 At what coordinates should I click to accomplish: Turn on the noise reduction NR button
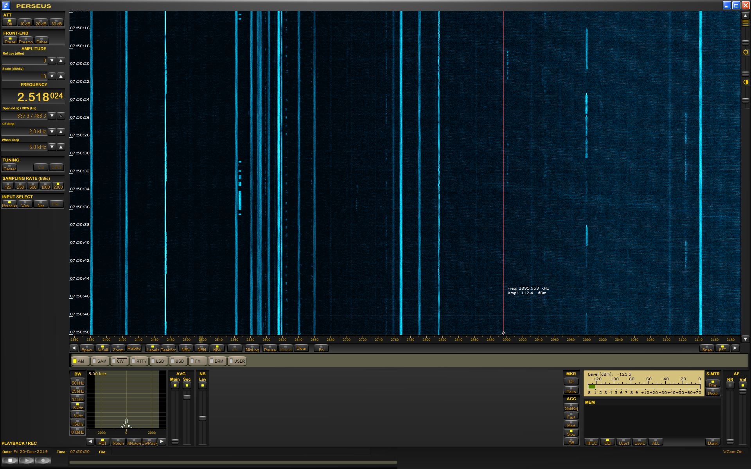click(x=730, y=385)
